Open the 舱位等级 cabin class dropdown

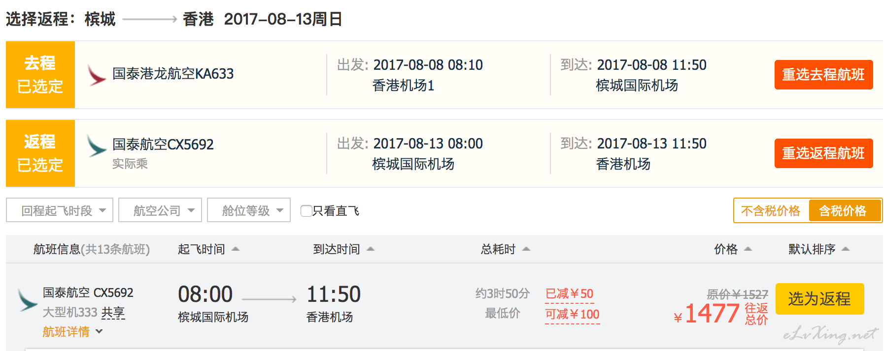(249, 210)
